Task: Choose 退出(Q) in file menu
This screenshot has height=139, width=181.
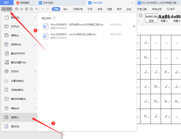Action: [x=20, y=126]
